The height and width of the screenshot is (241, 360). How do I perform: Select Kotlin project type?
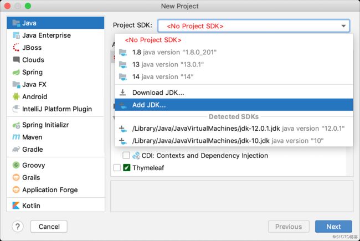click(56, 206)
